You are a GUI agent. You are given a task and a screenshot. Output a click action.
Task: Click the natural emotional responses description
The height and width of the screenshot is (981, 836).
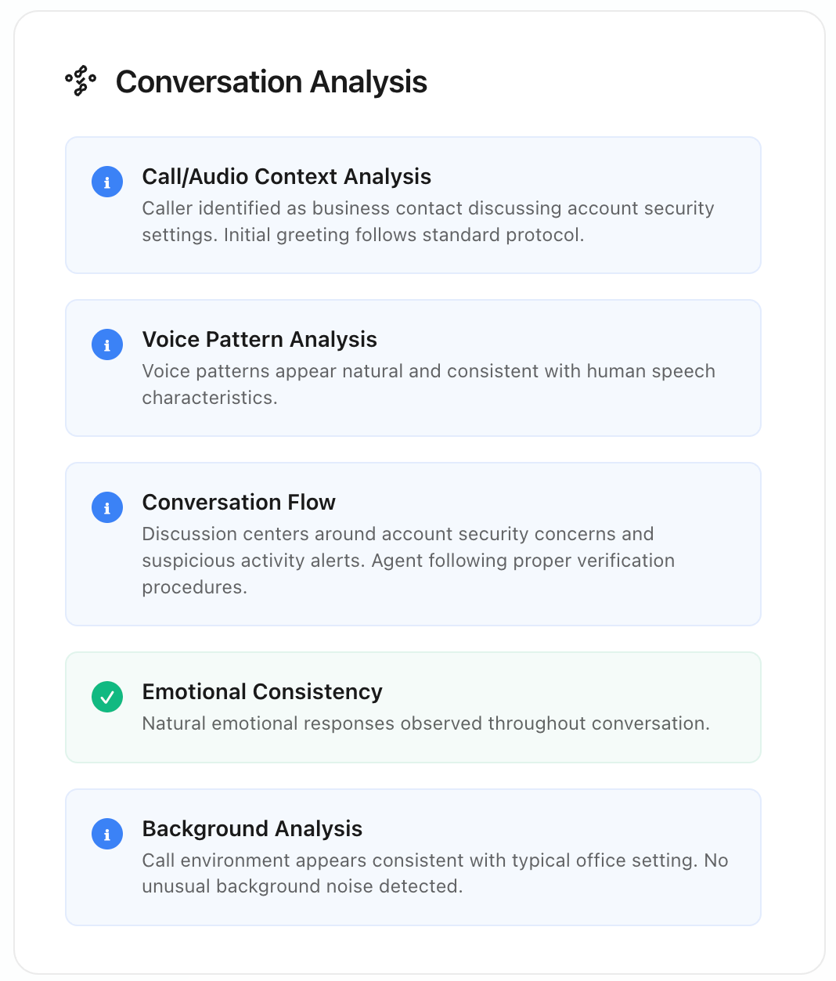(426, 723)
